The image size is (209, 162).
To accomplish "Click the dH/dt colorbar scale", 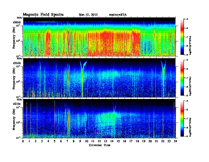I will click(182, 37).
